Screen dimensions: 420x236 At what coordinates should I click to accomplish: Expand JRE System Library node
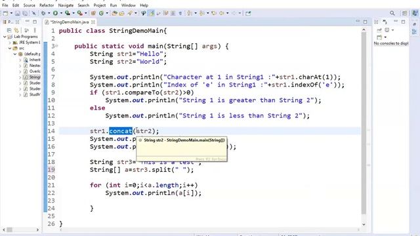point(10,43)
